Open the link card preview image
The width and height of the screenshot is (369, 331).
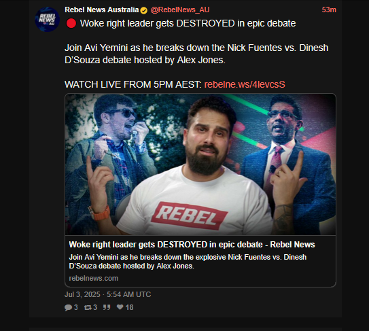click(200, 164)
